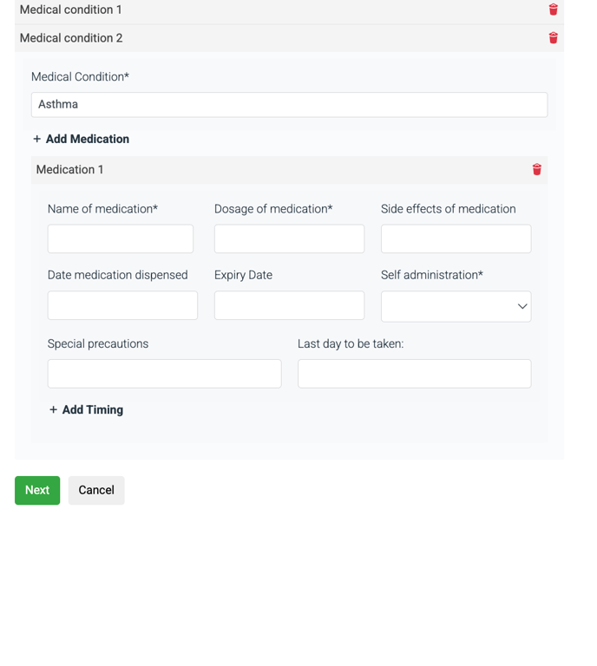597x666 pixels.
Task: Click the Cancel button
Action: (x=96, y=490)
